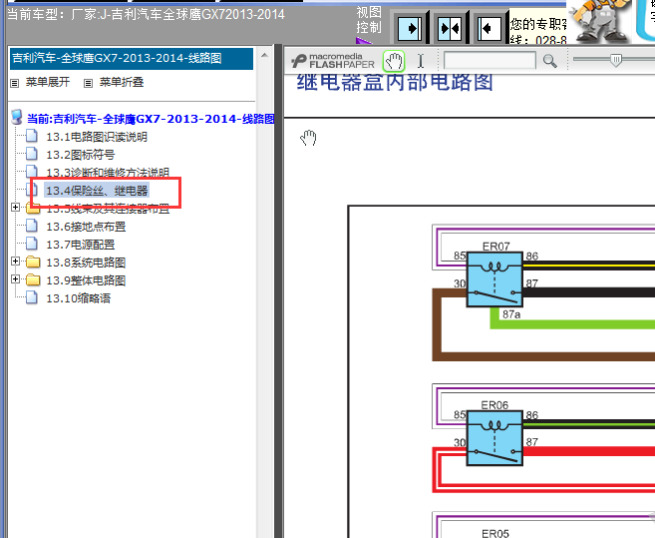Click the 当前车型 vehicle model text
Image resolution: width=655 pixels, height=538 pixels.
[x=146, y=15]
